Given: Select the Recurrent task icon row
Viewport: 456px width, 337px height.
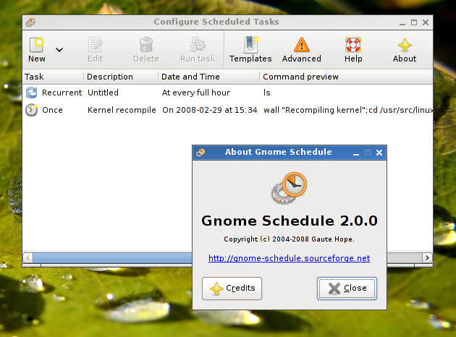Looking at the screenshot, I should (x=31, y=93).
